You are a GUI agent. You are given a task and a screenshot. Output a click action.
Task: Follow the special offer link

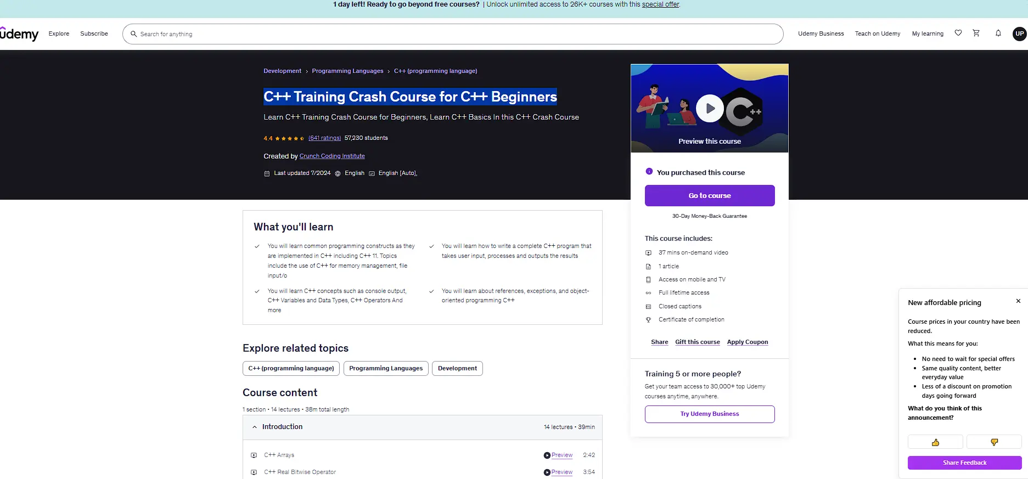(x=660, y=4)
